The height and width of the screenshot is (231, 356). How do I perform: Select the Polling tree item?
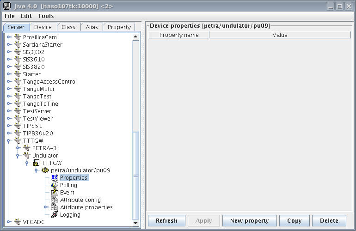point(68,185)
